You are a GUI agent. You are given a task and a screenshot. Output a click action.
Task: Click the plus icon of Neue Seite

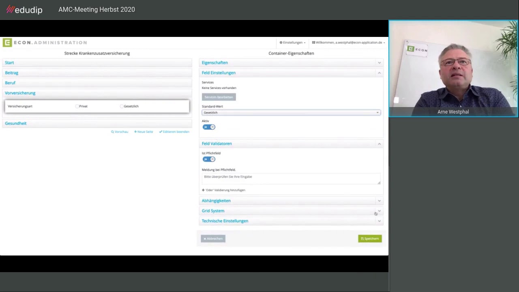135,132
